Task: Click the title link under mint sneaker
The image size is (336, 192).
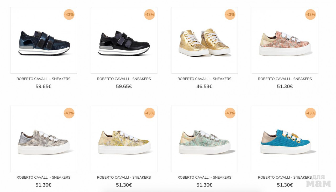Action: (204, 177)
